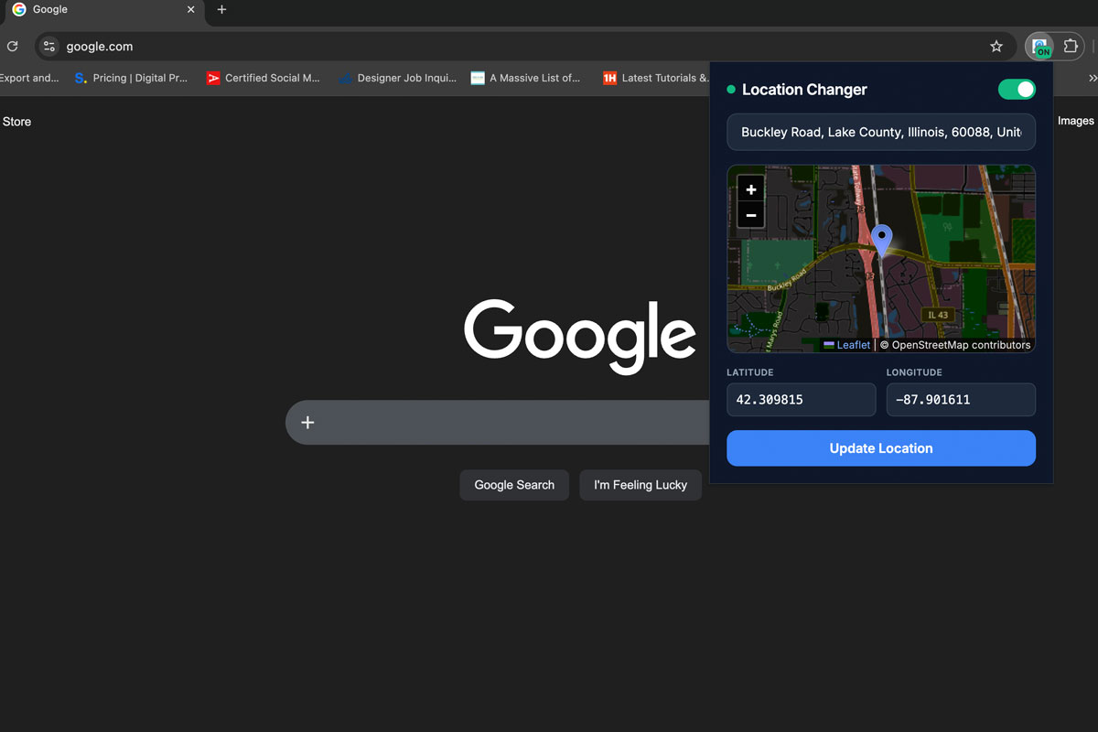Screen dimensions: 1098x732
Task: Open the Location Changer extension icon
Action: click(1039, 46)
